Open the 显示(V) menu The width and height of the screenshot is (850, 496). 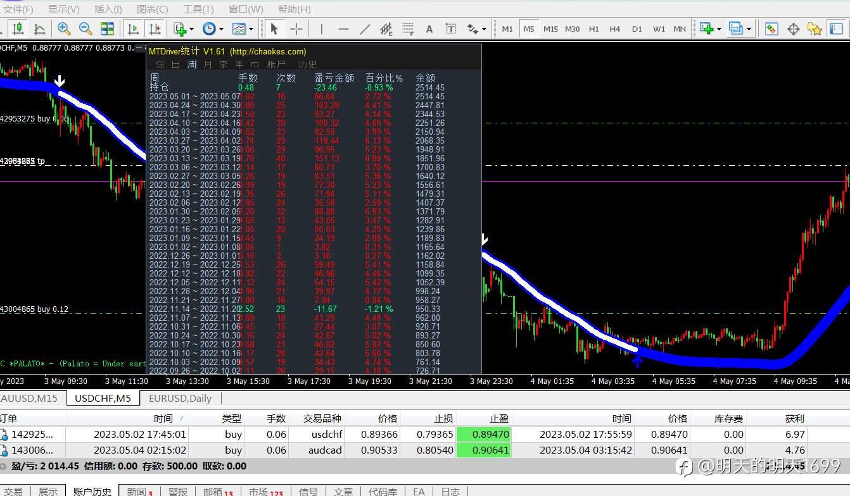click(x=64, y=9)
